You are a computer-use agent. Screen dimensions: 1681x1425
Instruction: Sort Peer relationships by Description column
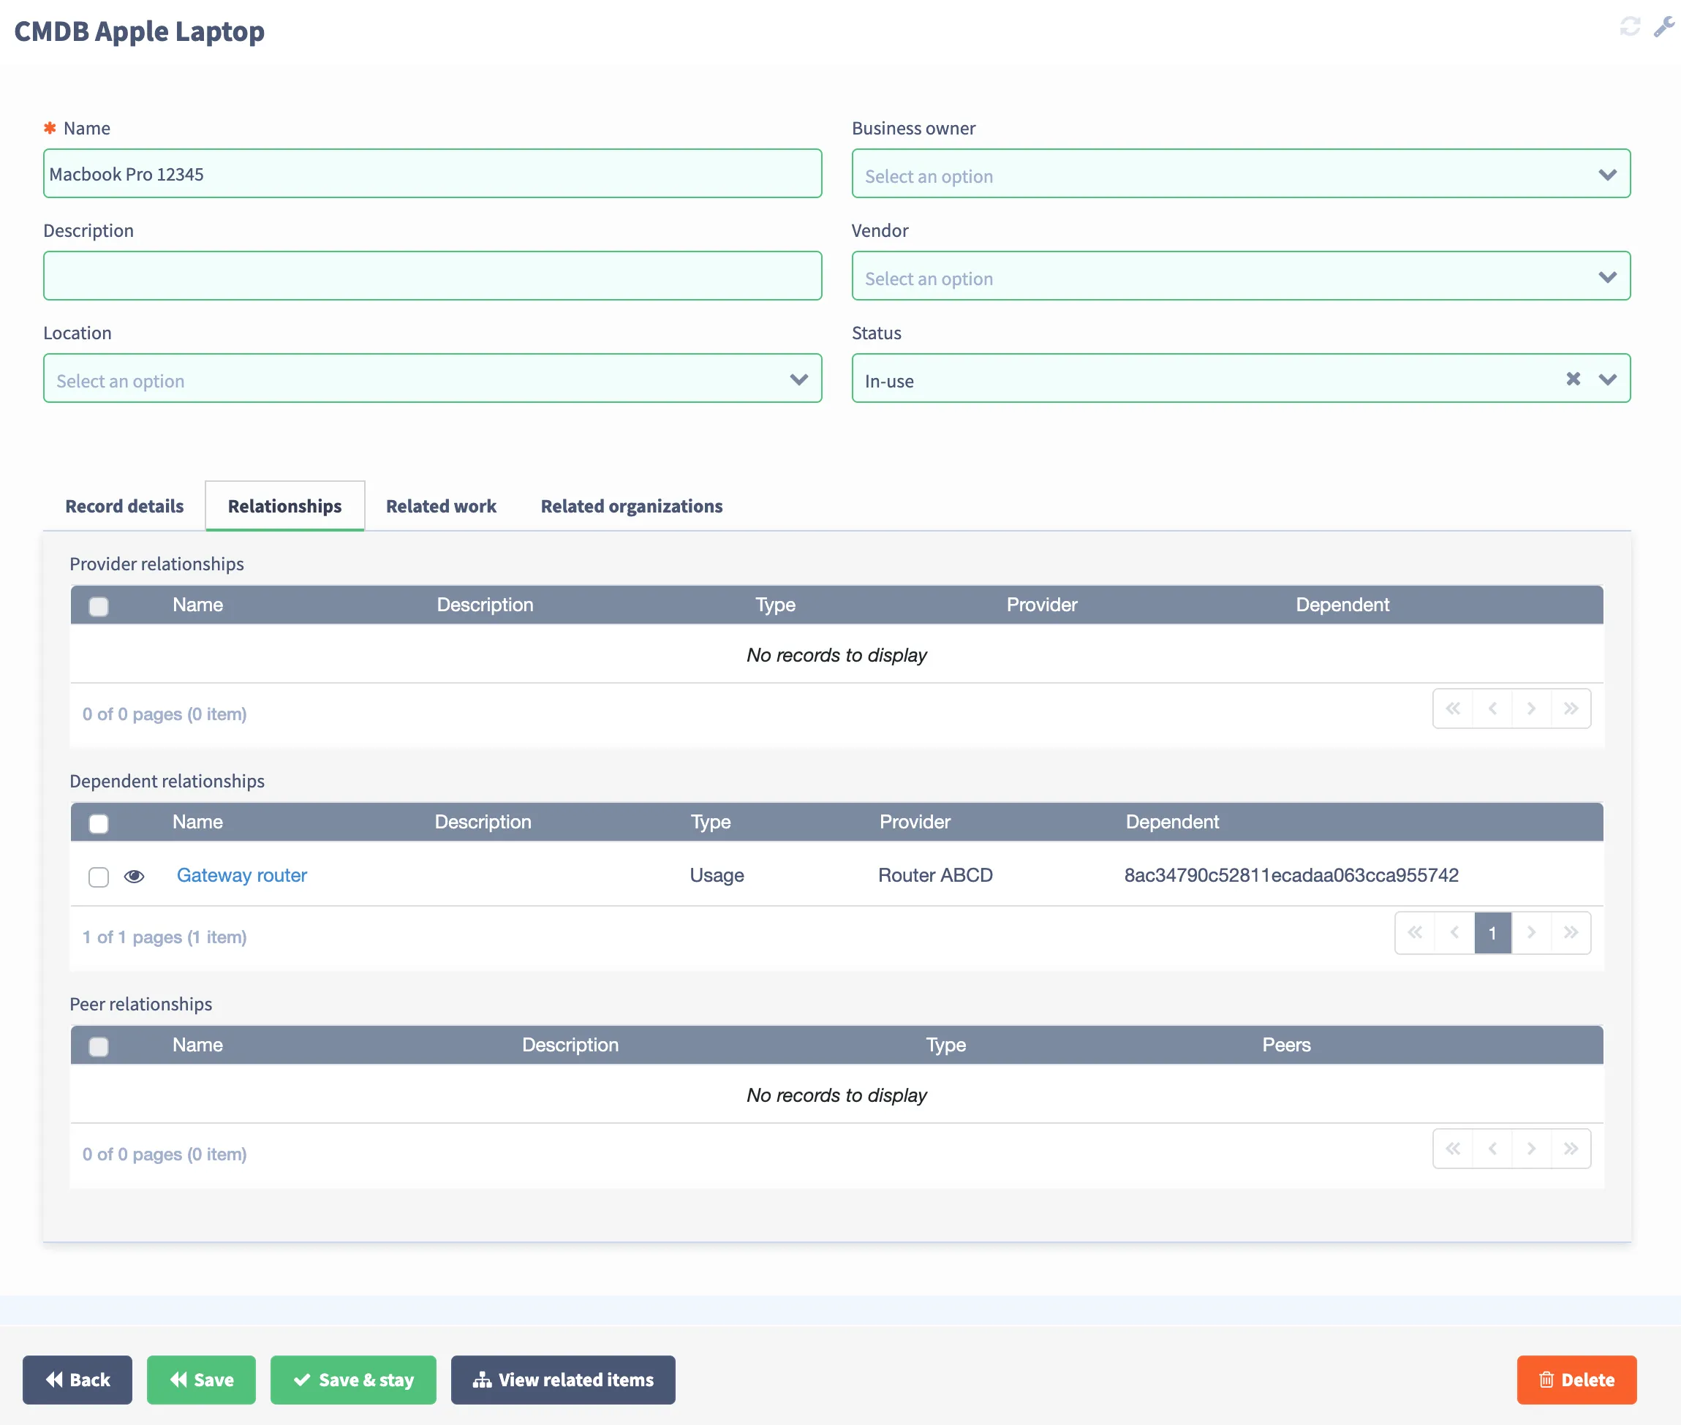click(570, 1046)
